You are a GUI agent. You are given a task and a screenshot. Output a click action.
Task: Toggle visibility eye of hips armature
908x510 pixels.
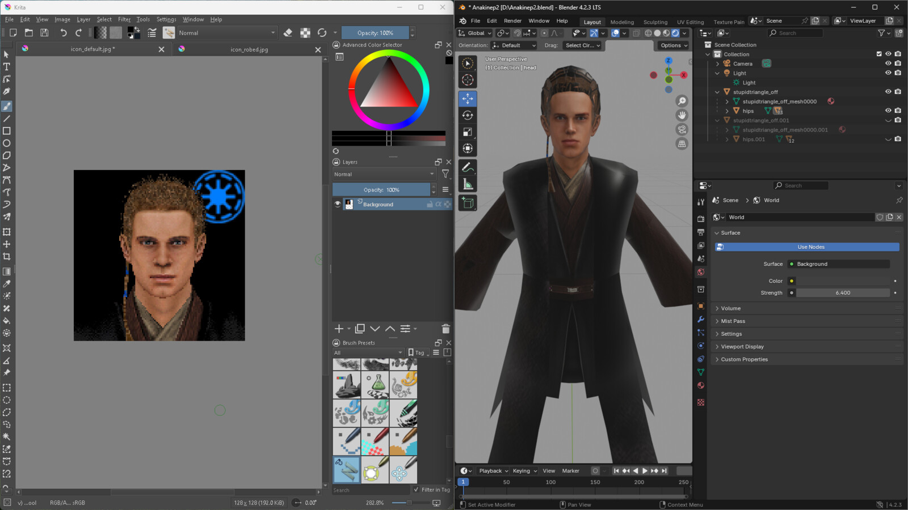888,110
